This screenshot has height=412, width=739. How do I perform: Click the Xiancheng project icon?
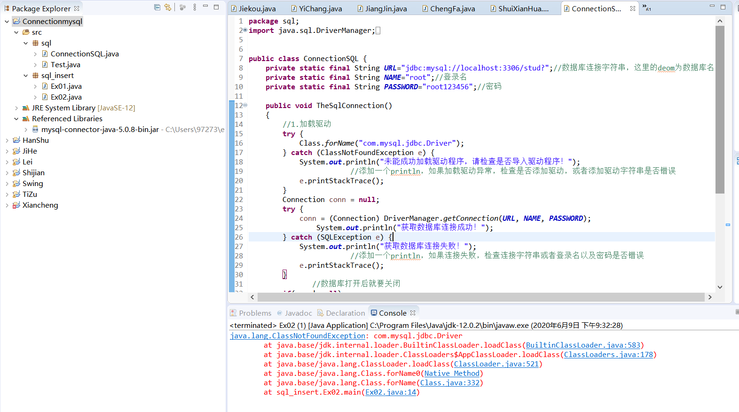point(16,205)
